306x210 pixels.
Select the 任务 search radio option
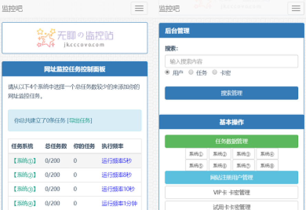click(x=191, y=72)
